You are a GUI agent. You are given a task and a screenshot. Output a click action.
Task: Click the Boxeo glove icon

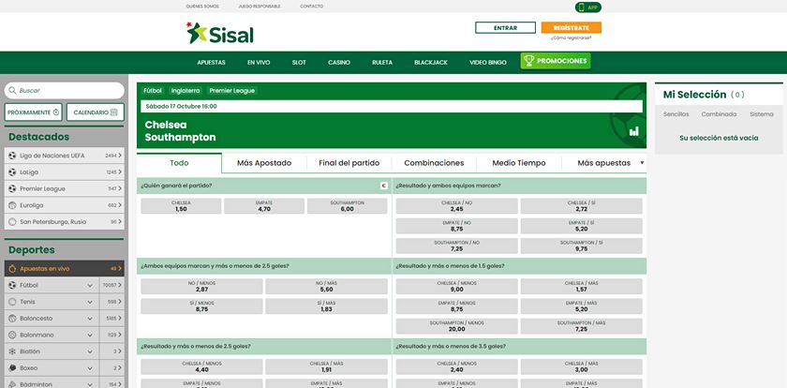(12, 368)
